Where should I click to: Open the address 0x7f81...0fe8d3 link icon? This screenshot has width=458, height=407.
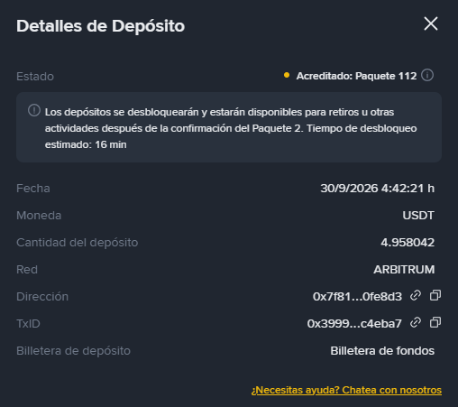(x=416, y=295)
